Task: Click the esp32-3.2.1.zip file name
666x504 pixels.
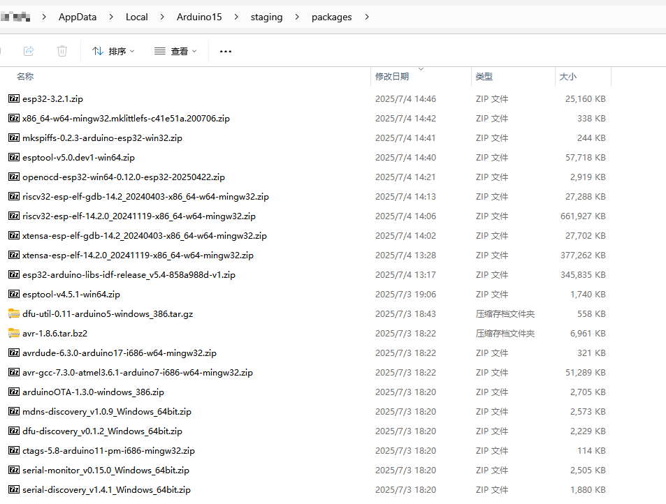Action: coord(52,99)
